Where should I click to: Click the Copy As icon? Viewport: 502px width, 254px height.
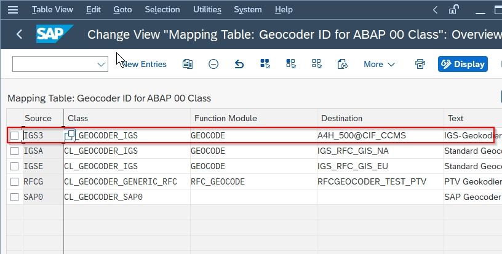188,65
